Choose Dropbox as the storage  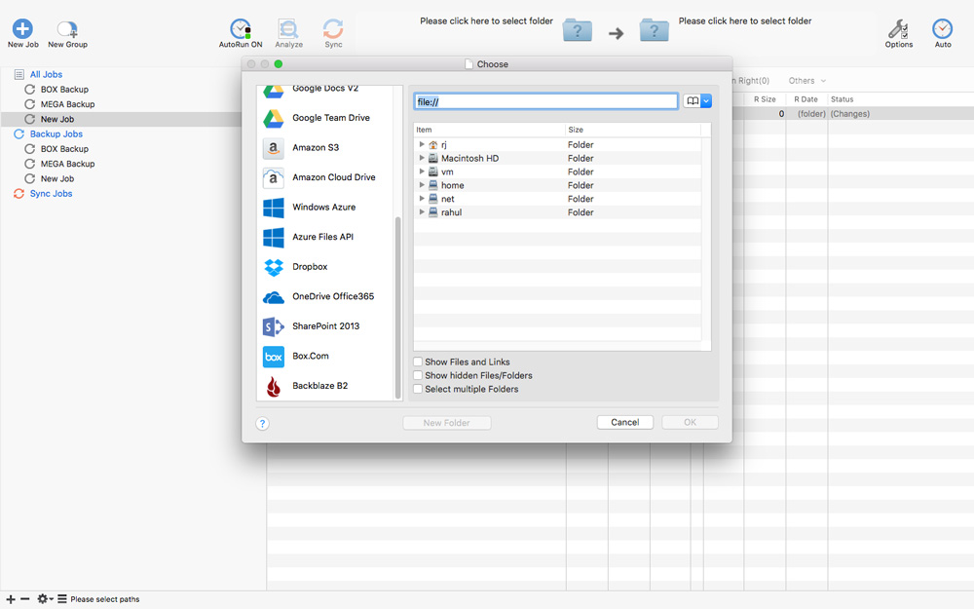[325, 267]
